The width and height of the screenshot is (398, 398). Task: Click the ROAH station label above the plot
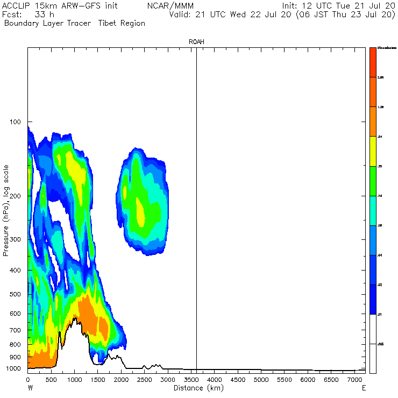coord(196,42)
